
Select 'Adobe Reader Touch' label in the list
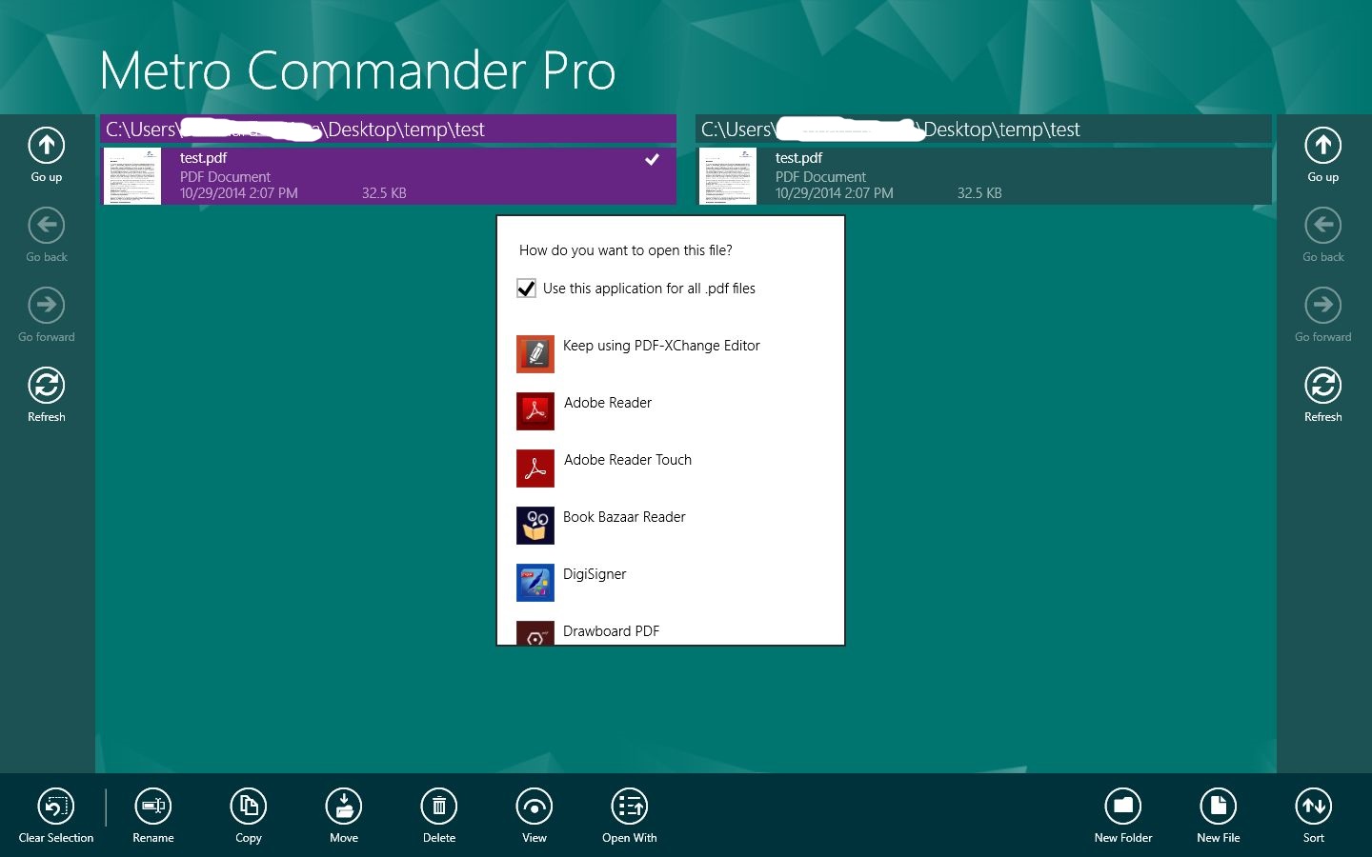628,460
